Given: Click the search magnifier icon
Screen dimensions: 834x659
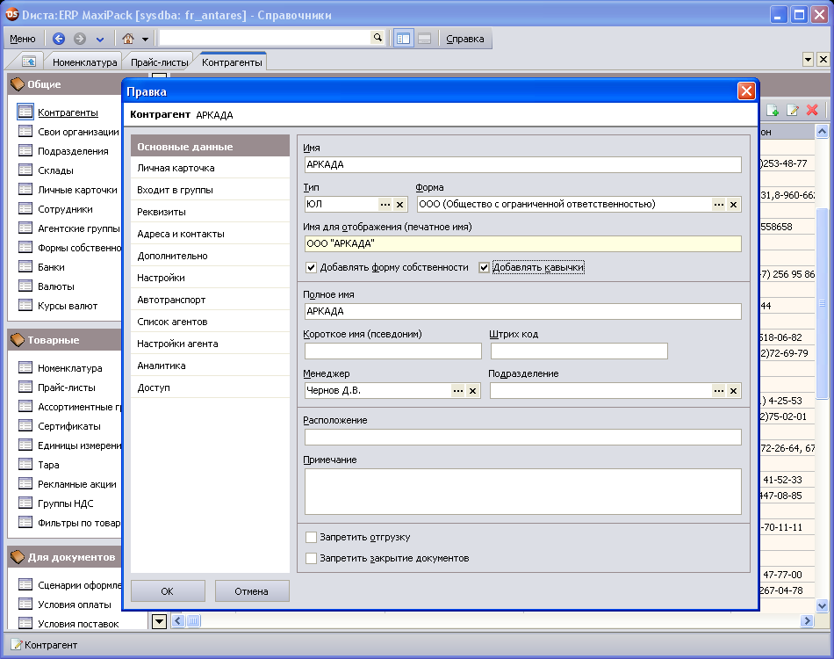Looking at the screenshot, I should [377, 38].
